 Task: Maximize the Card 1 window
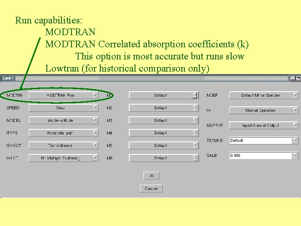(298, 78)
